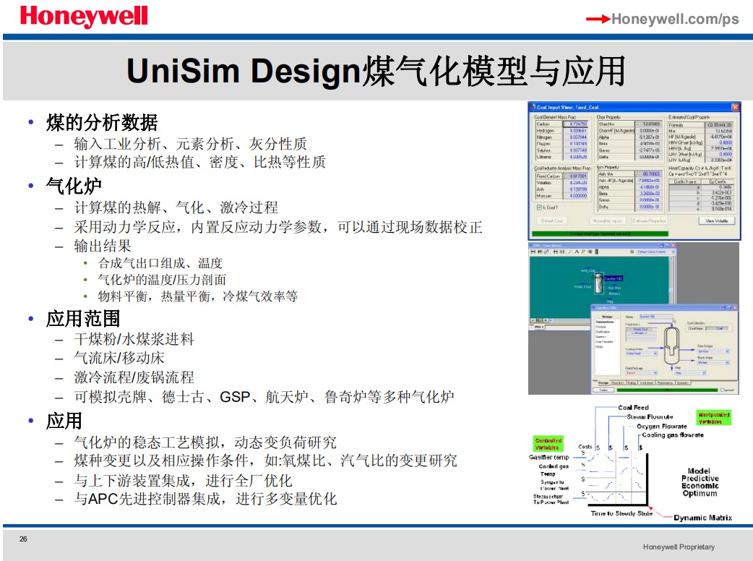Click the Delete button in Gasifier window
Image resolution: width=753 pixels, height=561 pixels.
(603, 390)
